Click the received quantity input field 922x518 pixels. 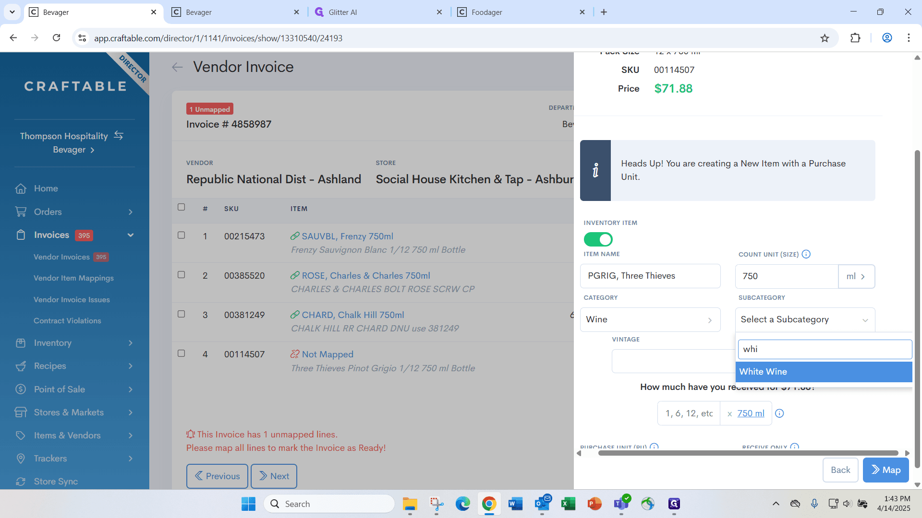tap(689, 413)
